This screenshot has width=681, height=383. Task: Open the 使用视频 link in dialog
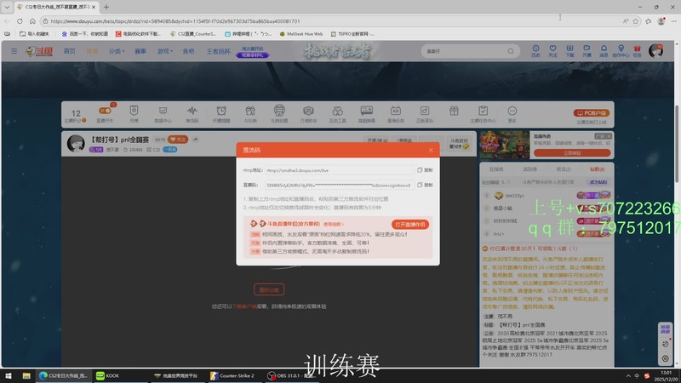point(334,225)
